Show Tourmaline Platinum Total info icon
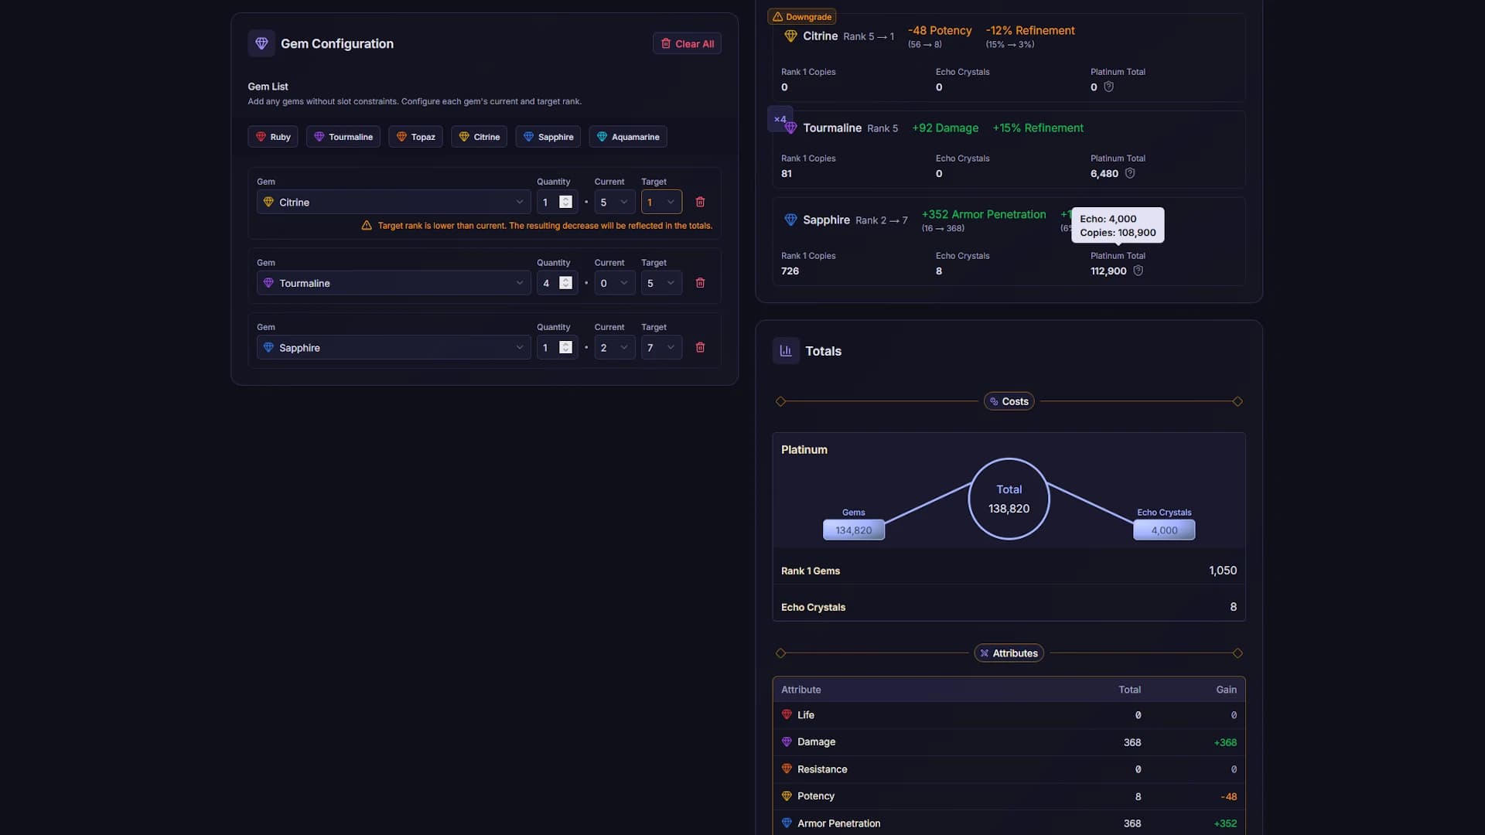This screenshot has height=835, width=1485. point(1130,173)
